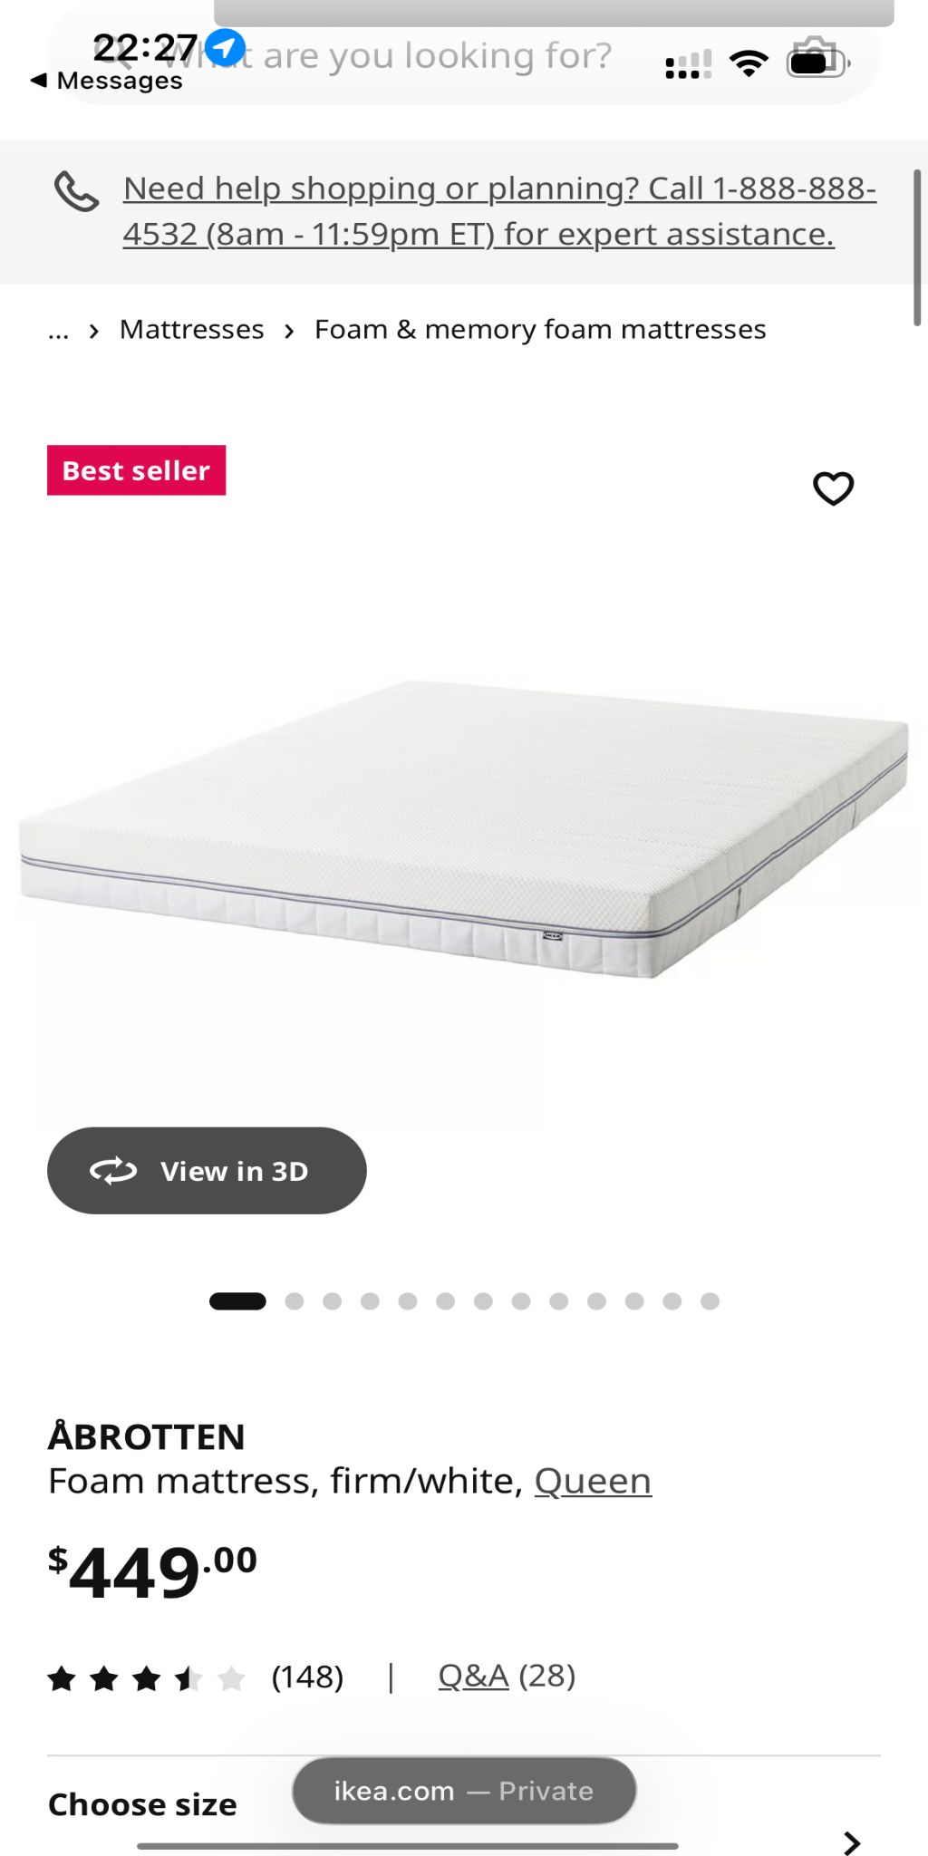Viewport: 928px width, 1856px height.
Task: Tap the Wi-Fi status icon
Action: [749, 63]
